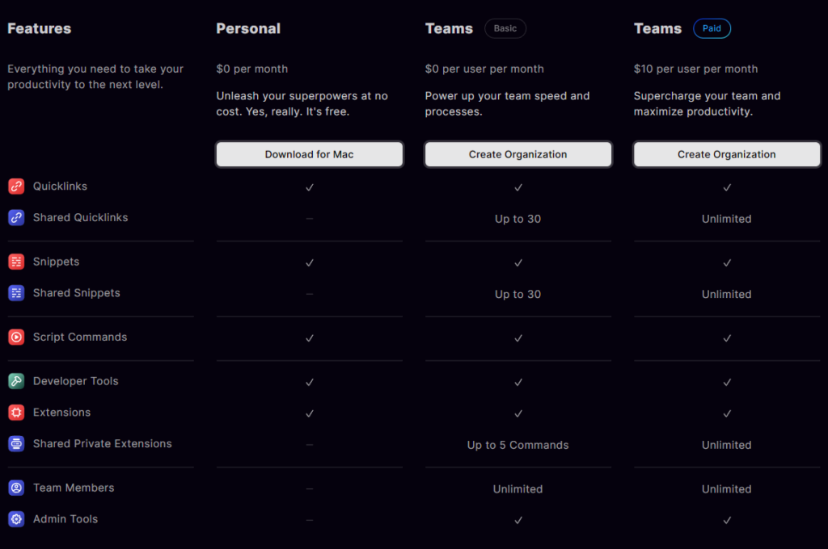The width and height of the screenshot is (828, 549).
Task: Click the Up to 5 Commands text
Action: (518, 445)
